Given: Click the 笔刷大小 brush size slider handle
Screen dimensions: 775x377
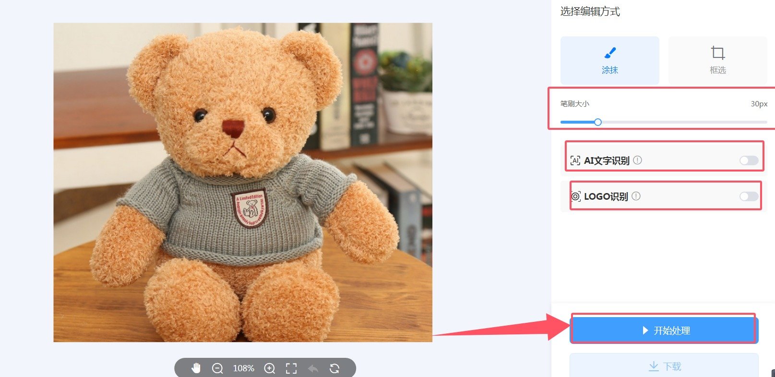Looking at the screenshot, I should [x=598, y=122].
